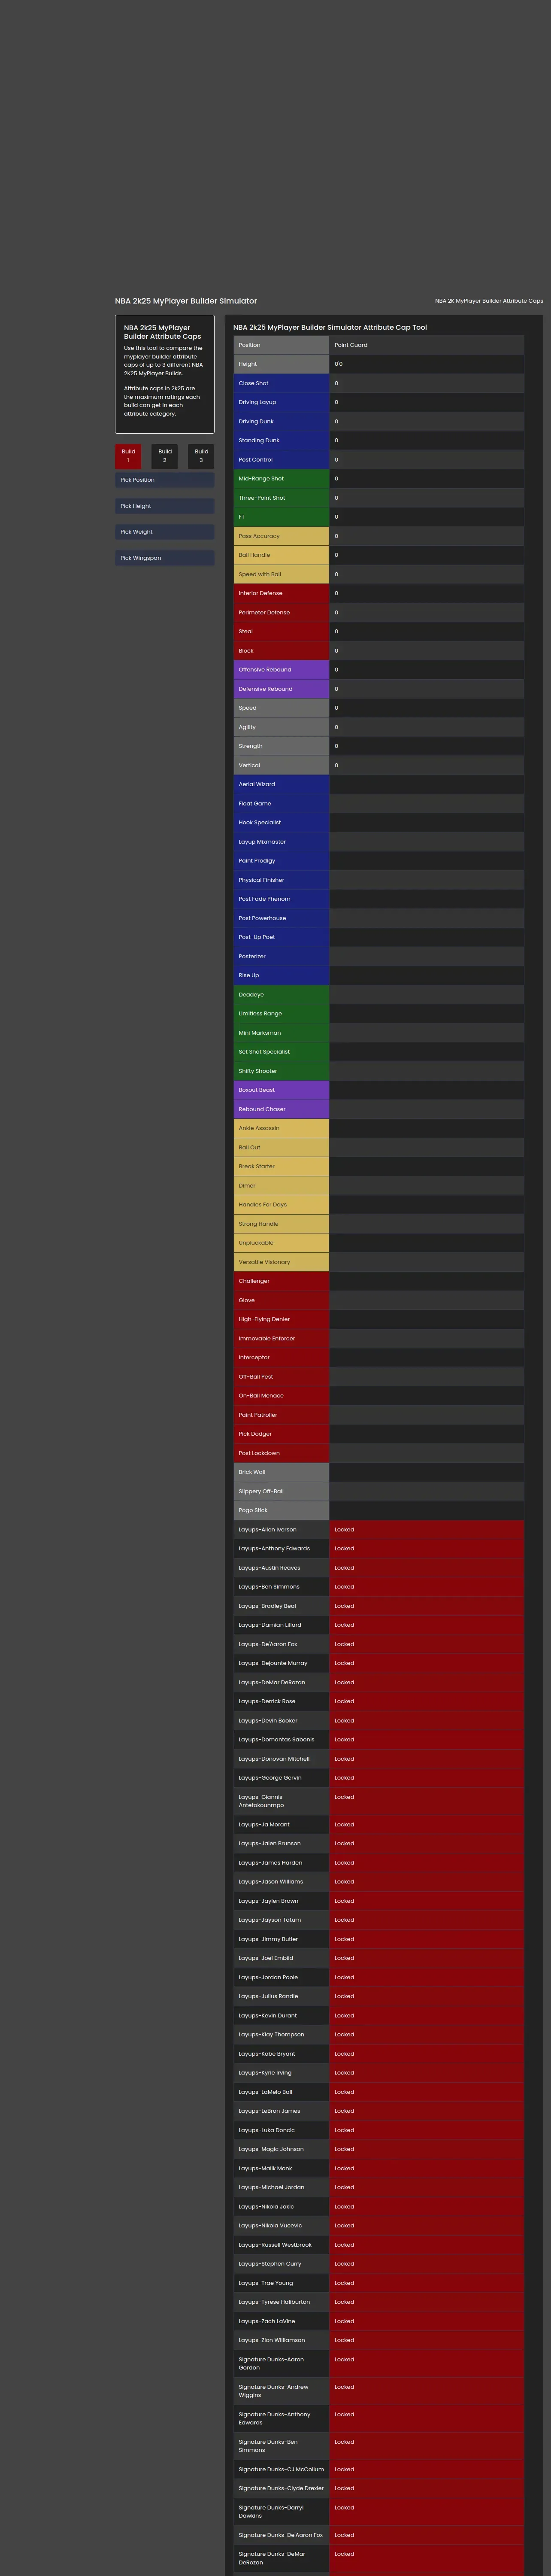
Task: Click the NBA 2k25 MyPlayer Builder Simulator site title
Action: pos(186,301)
